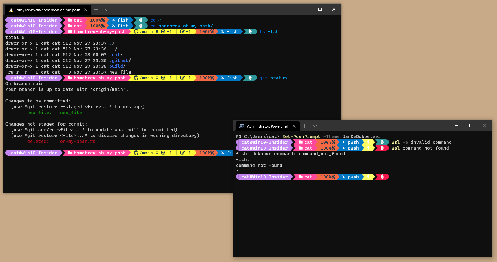Click 'cat@Win10-Insider' on the last PowerShell prompt line
This screenshot has width=497, height=262.
click(264, 177)
